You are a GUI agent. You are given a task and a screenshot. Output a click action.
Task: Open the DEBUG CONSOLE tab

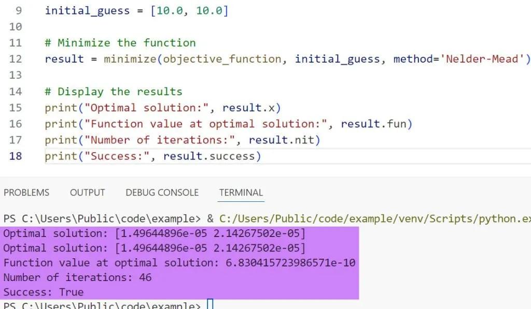click(162, 193)
